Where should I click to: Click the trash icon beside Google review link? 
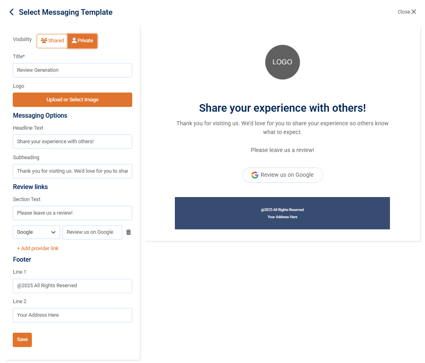click(128, 232)
